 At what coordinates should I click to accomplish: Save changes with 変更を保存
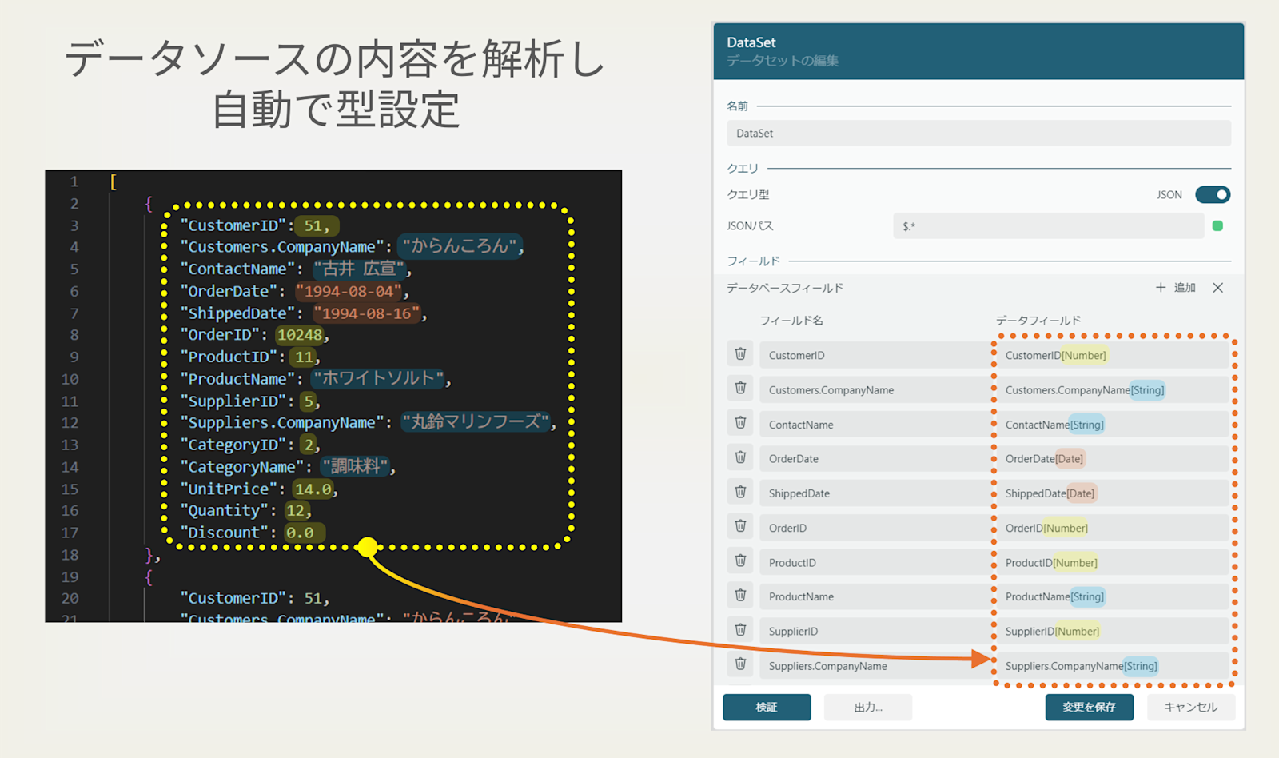(1089, 707)
